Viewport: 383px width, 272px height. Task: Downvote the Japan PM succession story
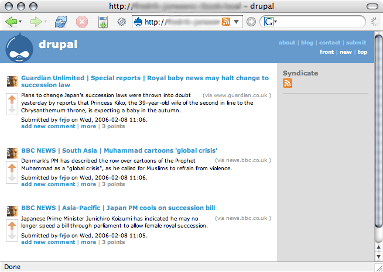click(11, 236)
